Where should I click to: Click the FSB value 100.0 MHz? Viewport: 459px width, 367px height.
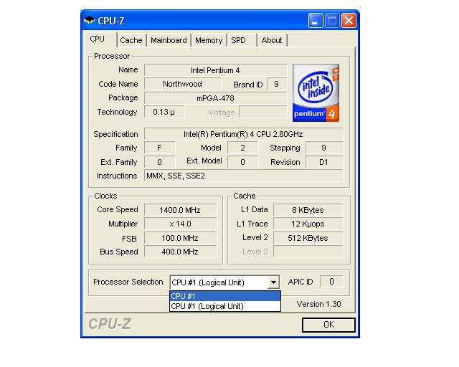180,238
